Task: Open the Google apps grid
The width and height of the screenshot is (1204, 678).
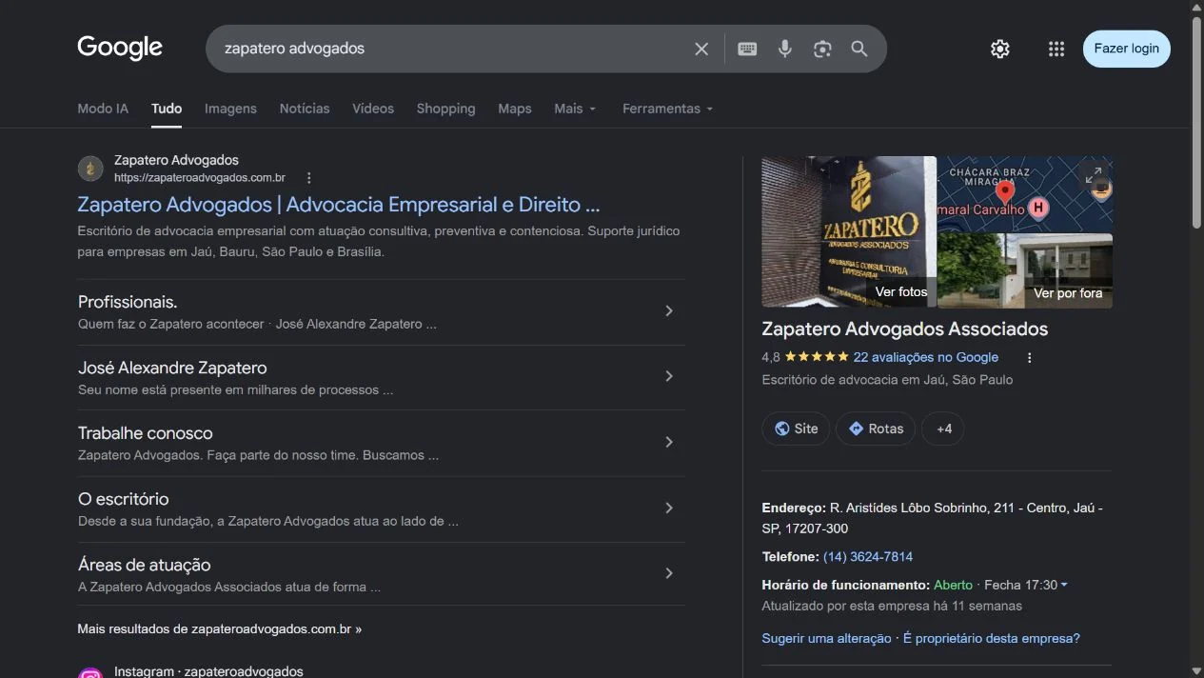Action: (1056, 49)
